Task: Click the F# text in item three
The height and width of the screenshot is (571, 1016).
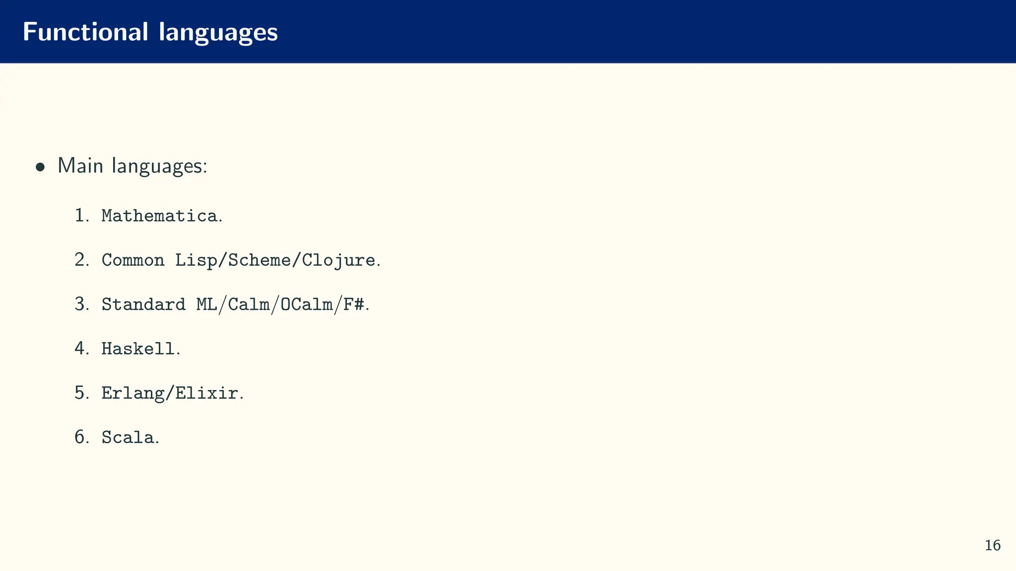Action: click(354, 304)
